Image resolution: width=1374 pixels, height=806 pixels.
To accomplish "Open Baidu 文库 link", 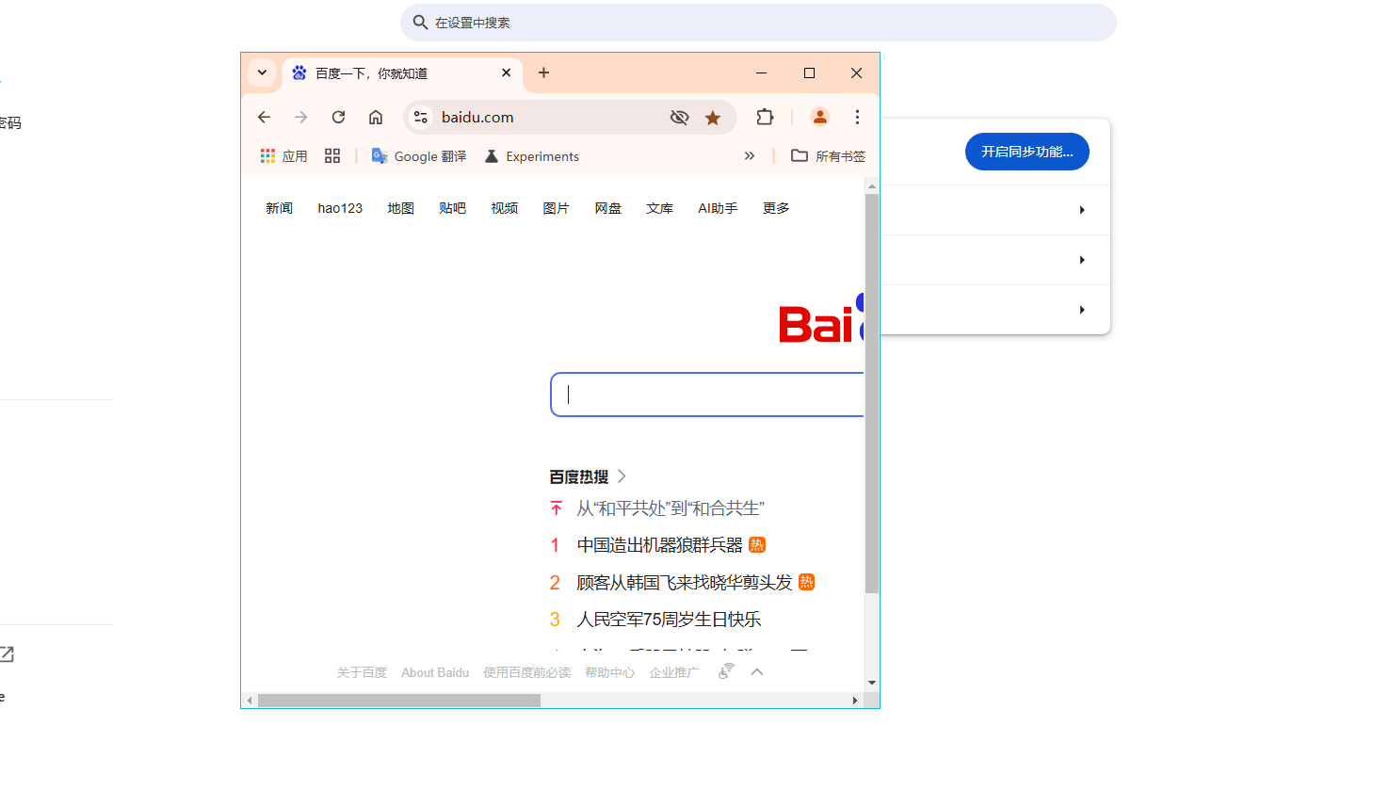I will coord(660,208).
